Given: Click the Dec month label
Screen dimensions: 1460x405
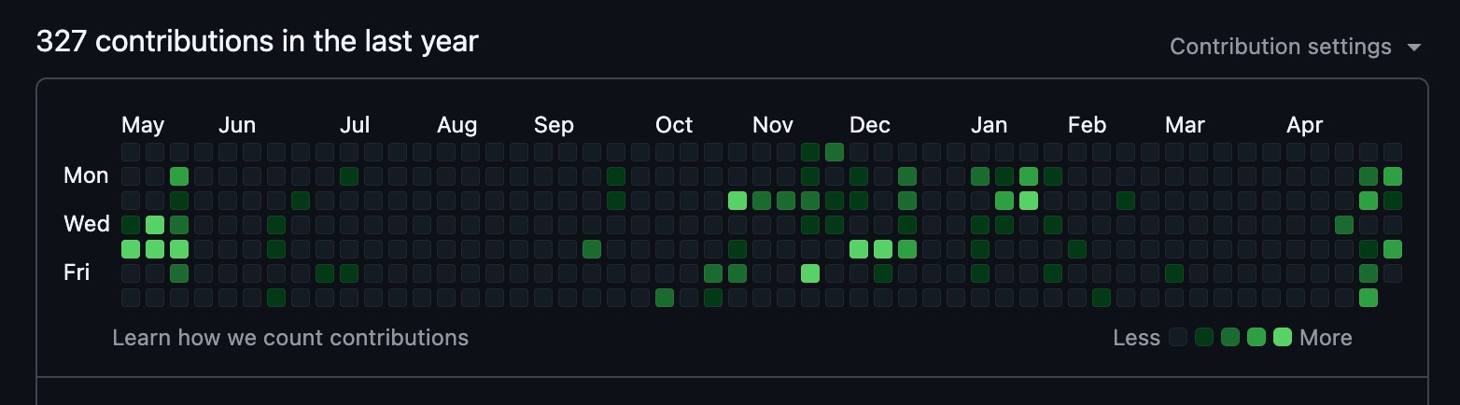Looking at the screenshot, I should 870,125.
